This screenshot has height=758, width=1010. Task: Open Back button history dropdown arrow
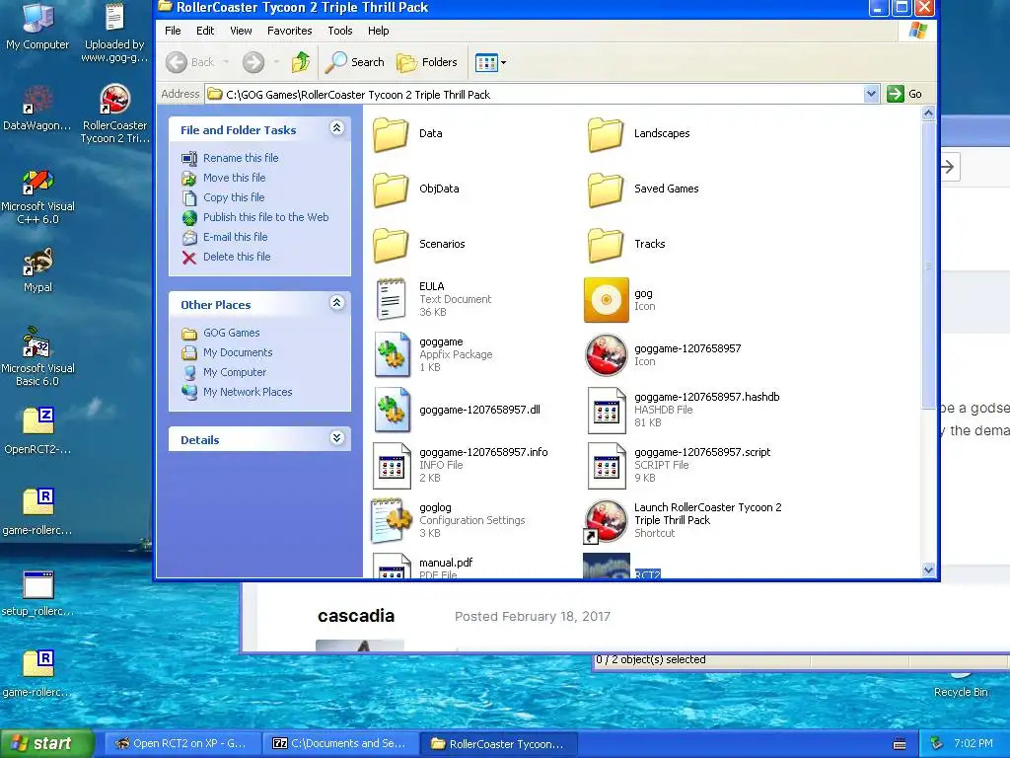click(226, 62)
